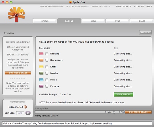154x127 pixels.
Task: Click 'Newly Selected Data: 0' text
Action: (x=47, y=115)
